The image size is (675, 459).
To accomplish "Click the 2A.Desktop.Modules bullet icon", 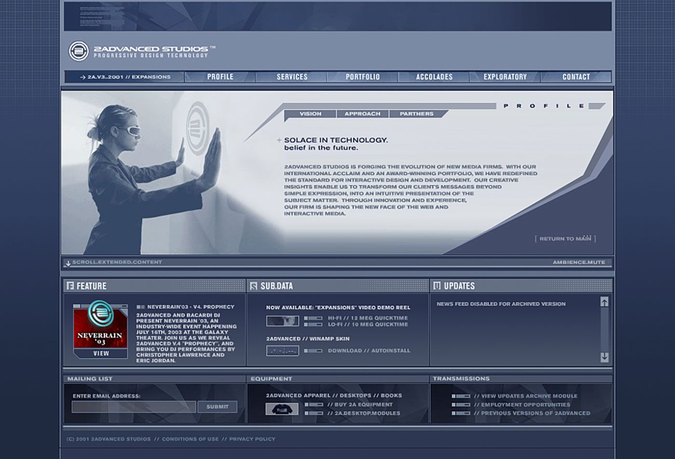I will (x=313, y=413).
